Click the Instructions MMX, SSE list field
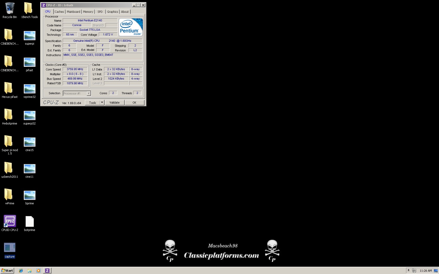This screenshot has width=439, height=274. (x=102, y=56)
